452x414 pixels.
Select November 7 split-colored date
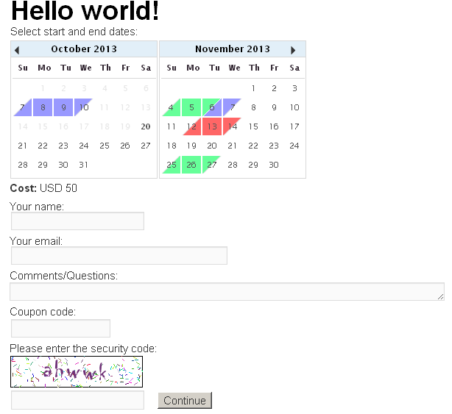pos(233,107)
